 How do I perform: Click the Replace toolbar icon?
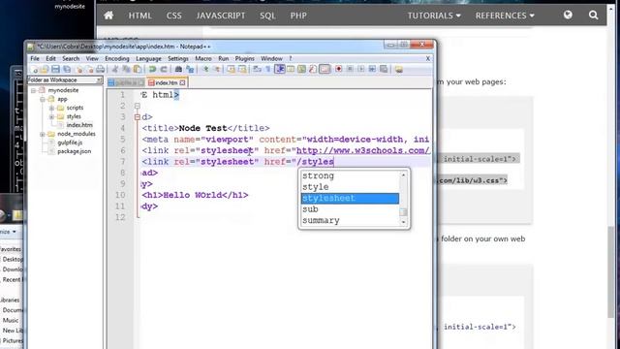[190, 69]
